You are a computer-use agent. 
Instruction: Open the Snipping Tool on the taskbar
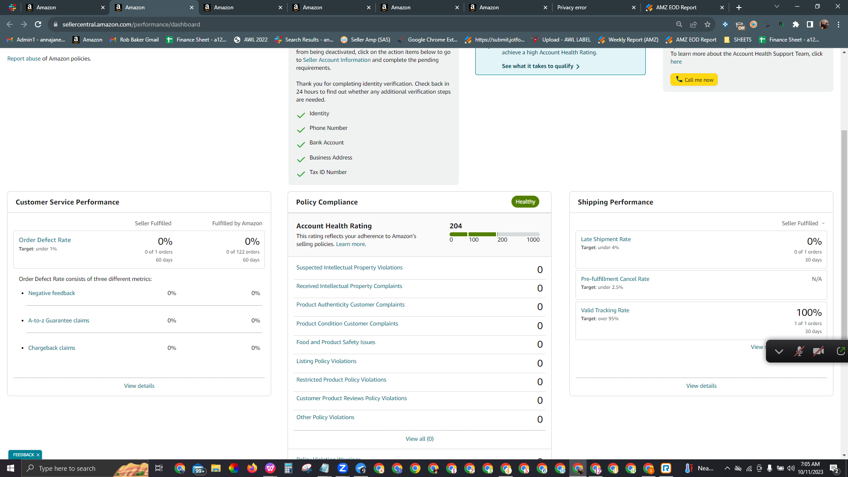306,468
